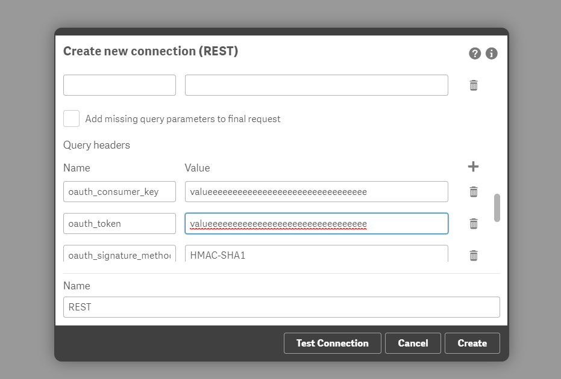Add a new query header row
The width and height of the screenshot is (561, 379).
point(474,167)
